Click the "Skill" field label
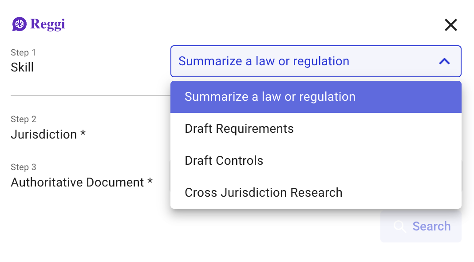Image resolution: width=474 pixels, height=262 pixels. pyautogui.click(x=22, y=67)
